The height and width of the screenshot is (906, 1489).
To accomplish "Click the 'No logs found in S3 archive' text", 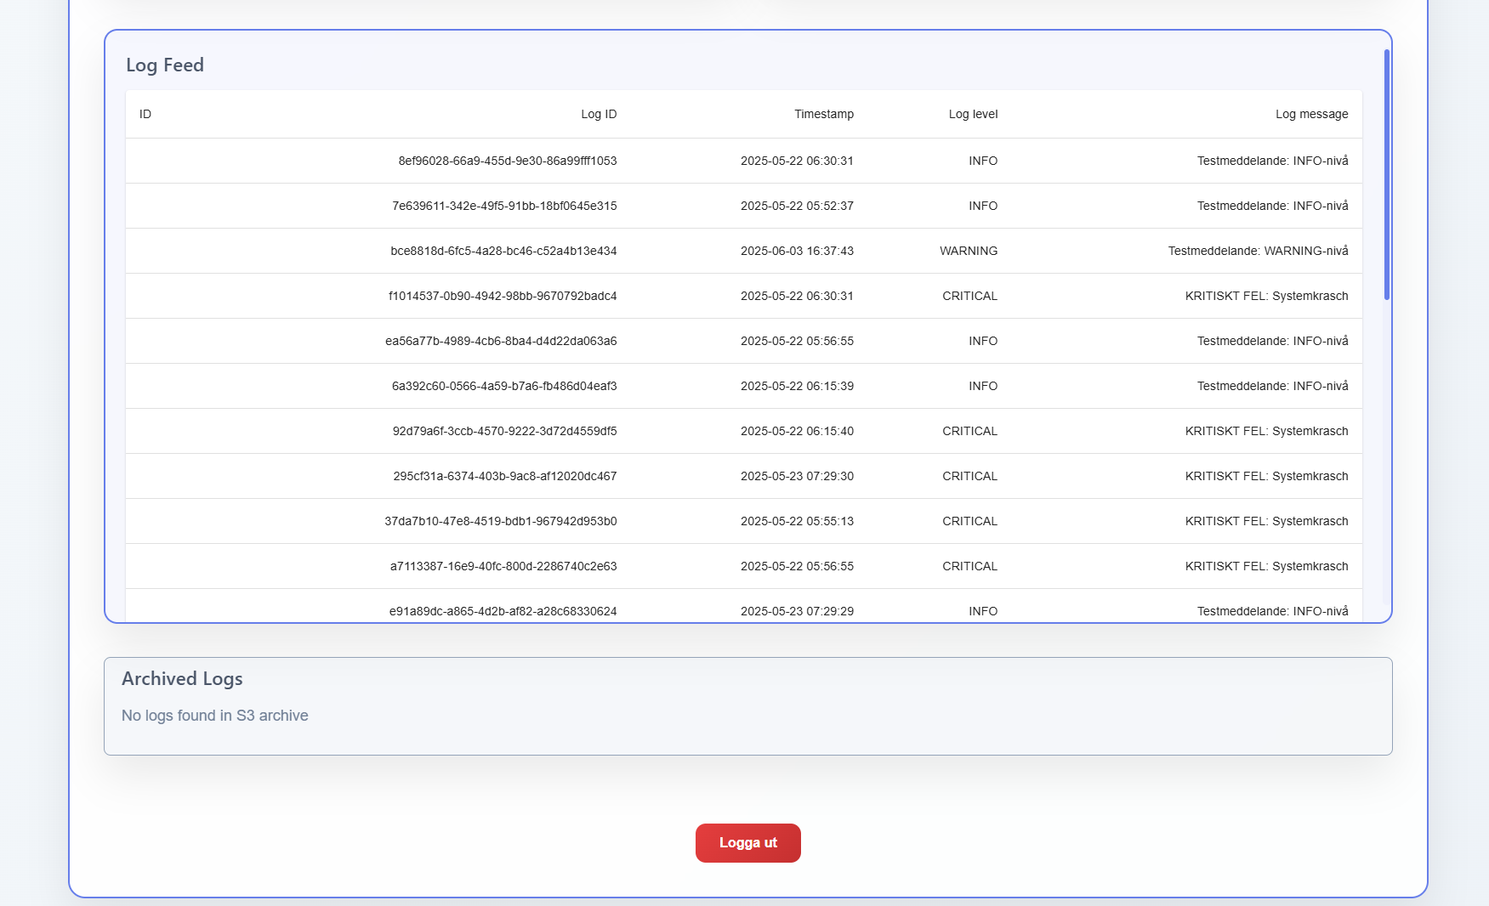I will (214, 716).
